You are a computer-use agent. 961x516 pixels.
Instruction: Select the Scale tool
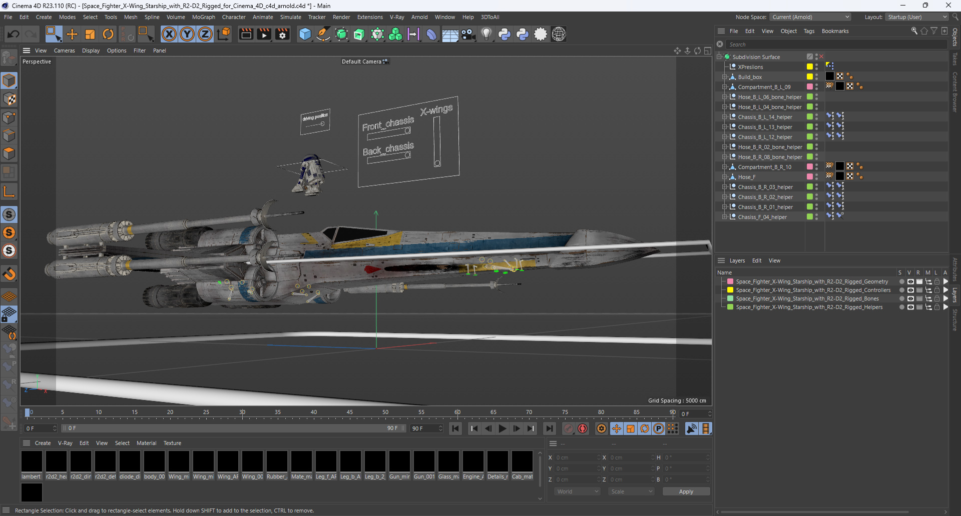(90, 34)
